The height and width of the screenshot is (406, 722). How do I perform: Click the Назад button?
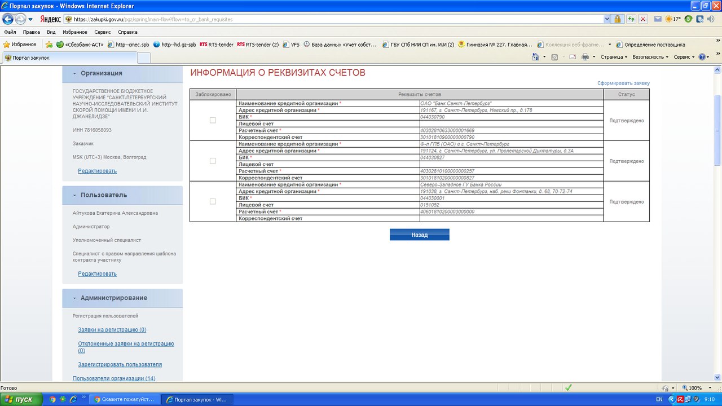click(x=419, y=235)
